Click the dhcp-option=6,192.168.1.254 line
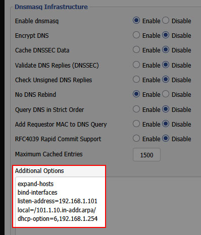The width and height of the screenshot is (201, 235). [58, 219]
